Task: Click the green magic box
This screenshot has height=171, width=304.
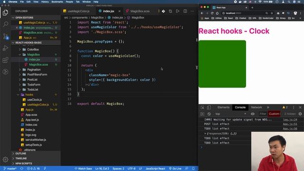Action: (222, 64)
